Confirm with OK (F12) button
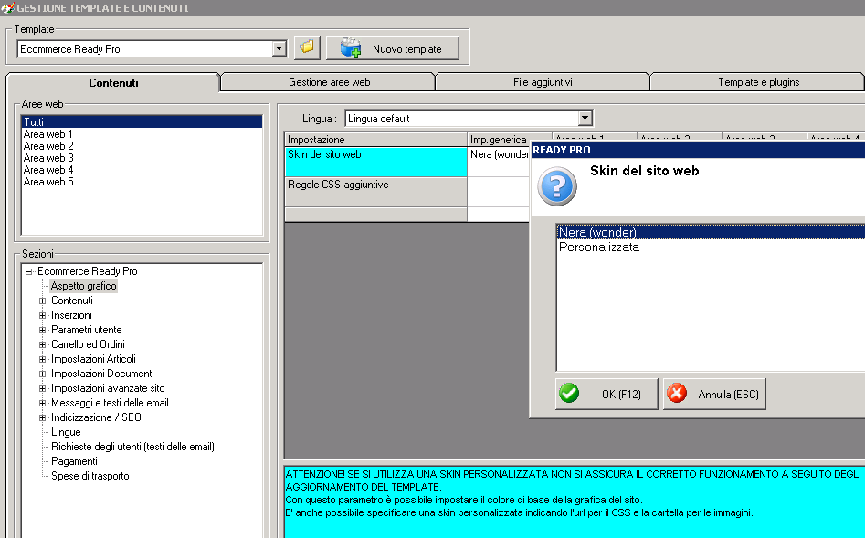The height and width of the screenshot is (538, 865). click(607, 394)
